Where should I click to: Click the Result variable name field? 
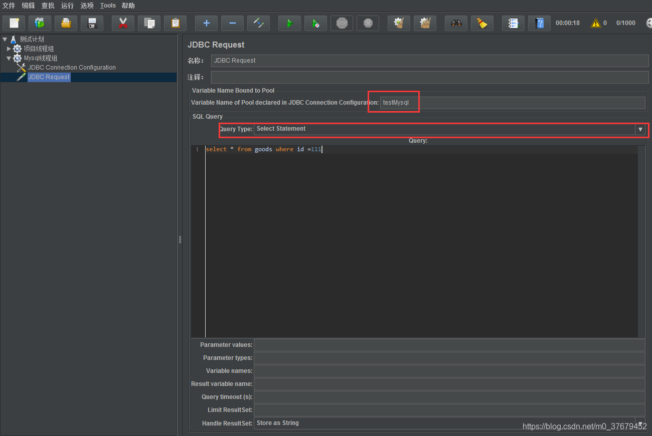click(x=449, y=384)
